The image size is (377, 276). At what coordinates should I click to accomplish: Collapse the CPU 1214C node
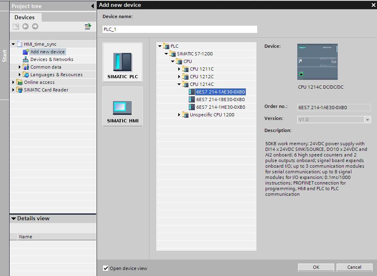[x=179, y=84]
